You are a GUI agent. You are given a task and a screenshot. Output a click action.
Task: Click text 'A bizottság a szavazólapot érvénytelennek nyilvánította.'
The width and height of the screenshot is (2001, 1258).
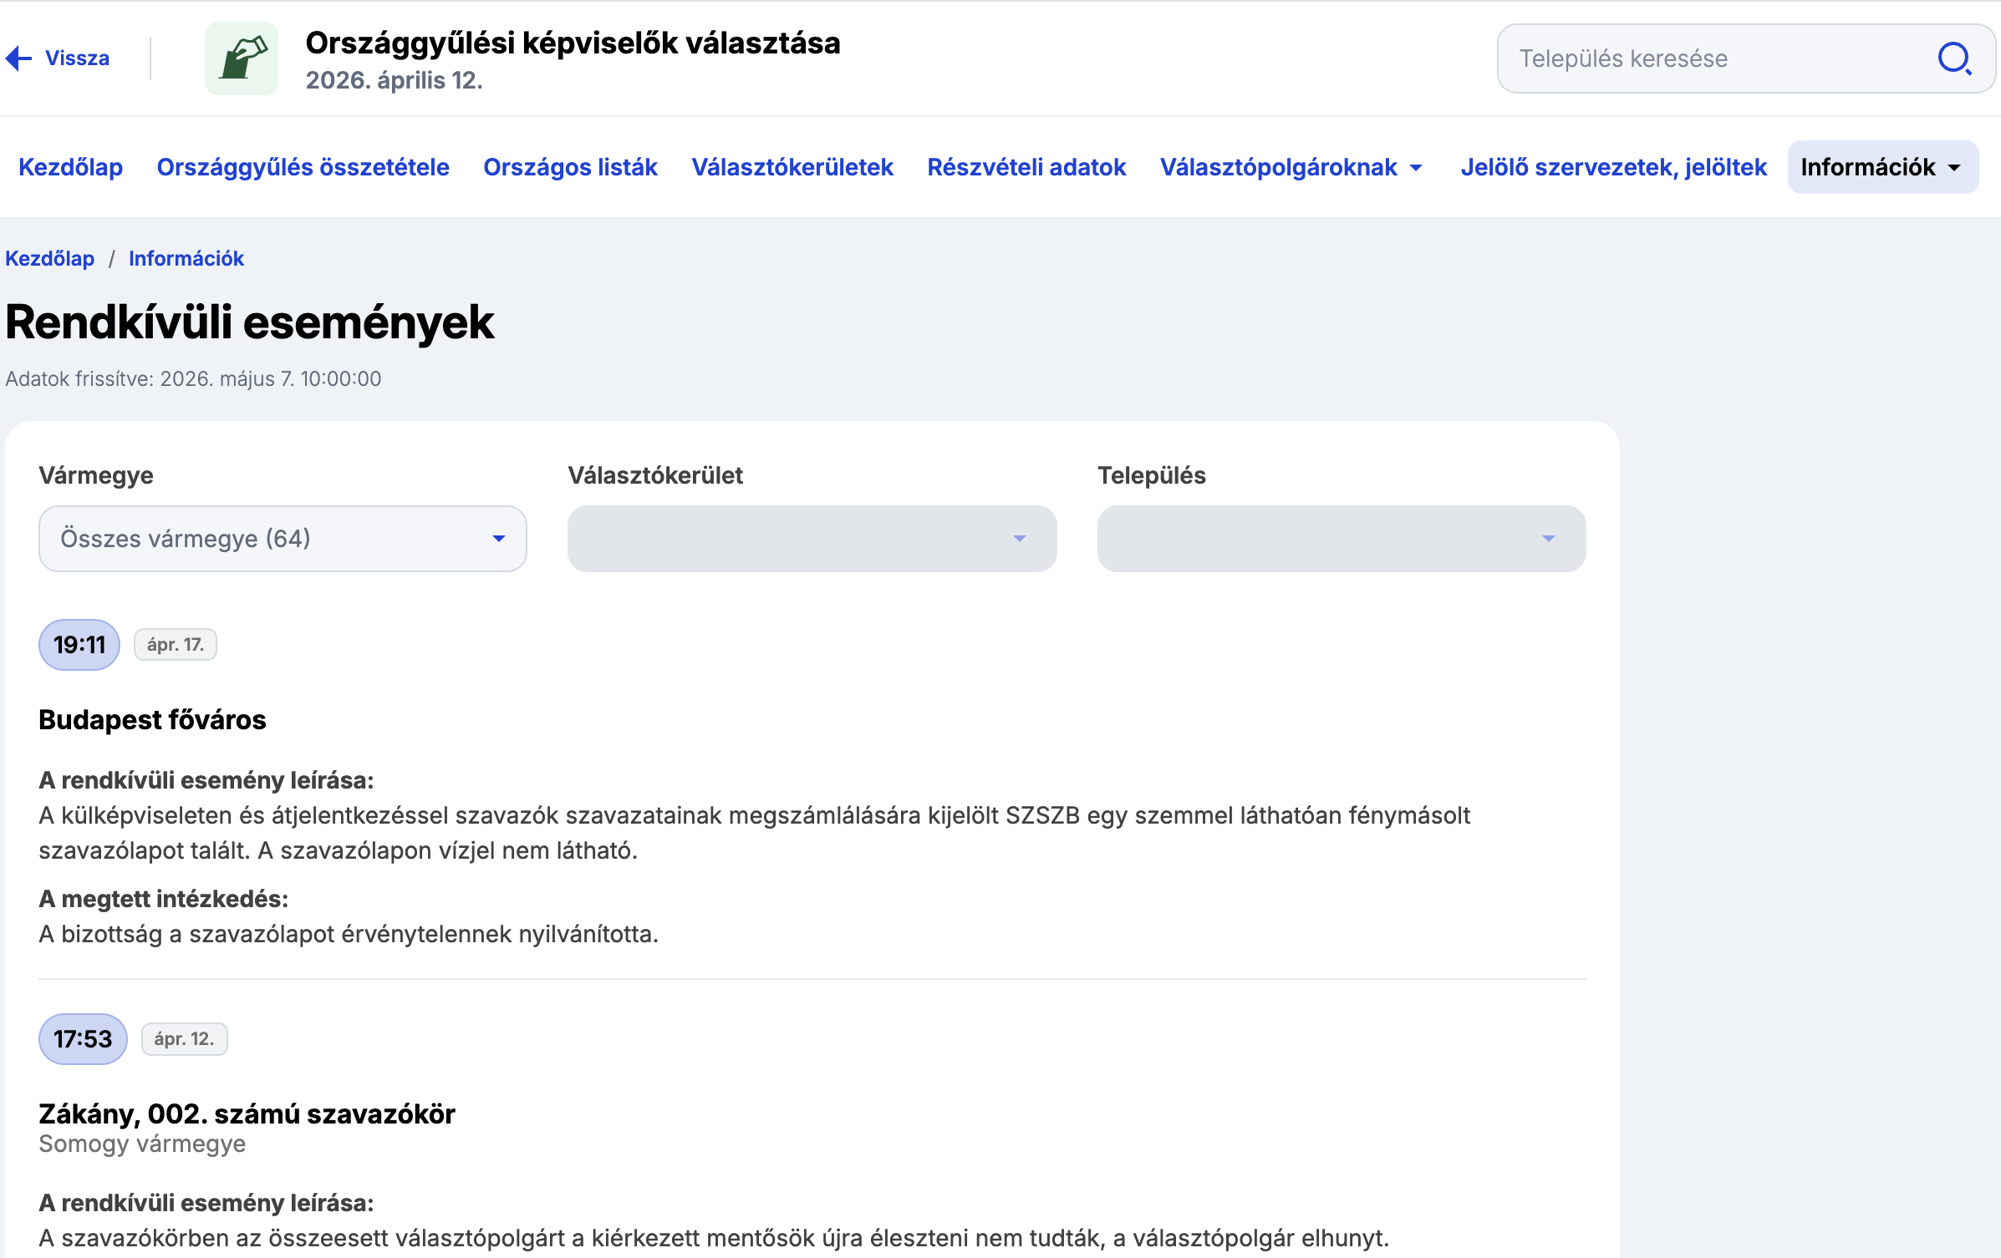pos(349,934)
